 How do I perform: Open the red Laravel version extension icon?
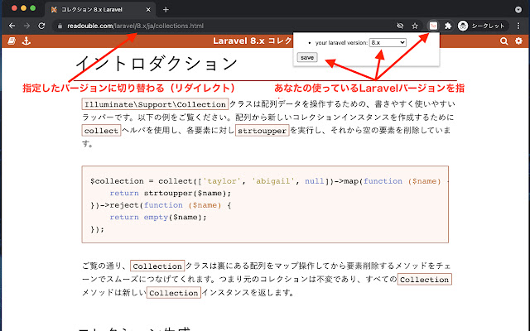433,26
